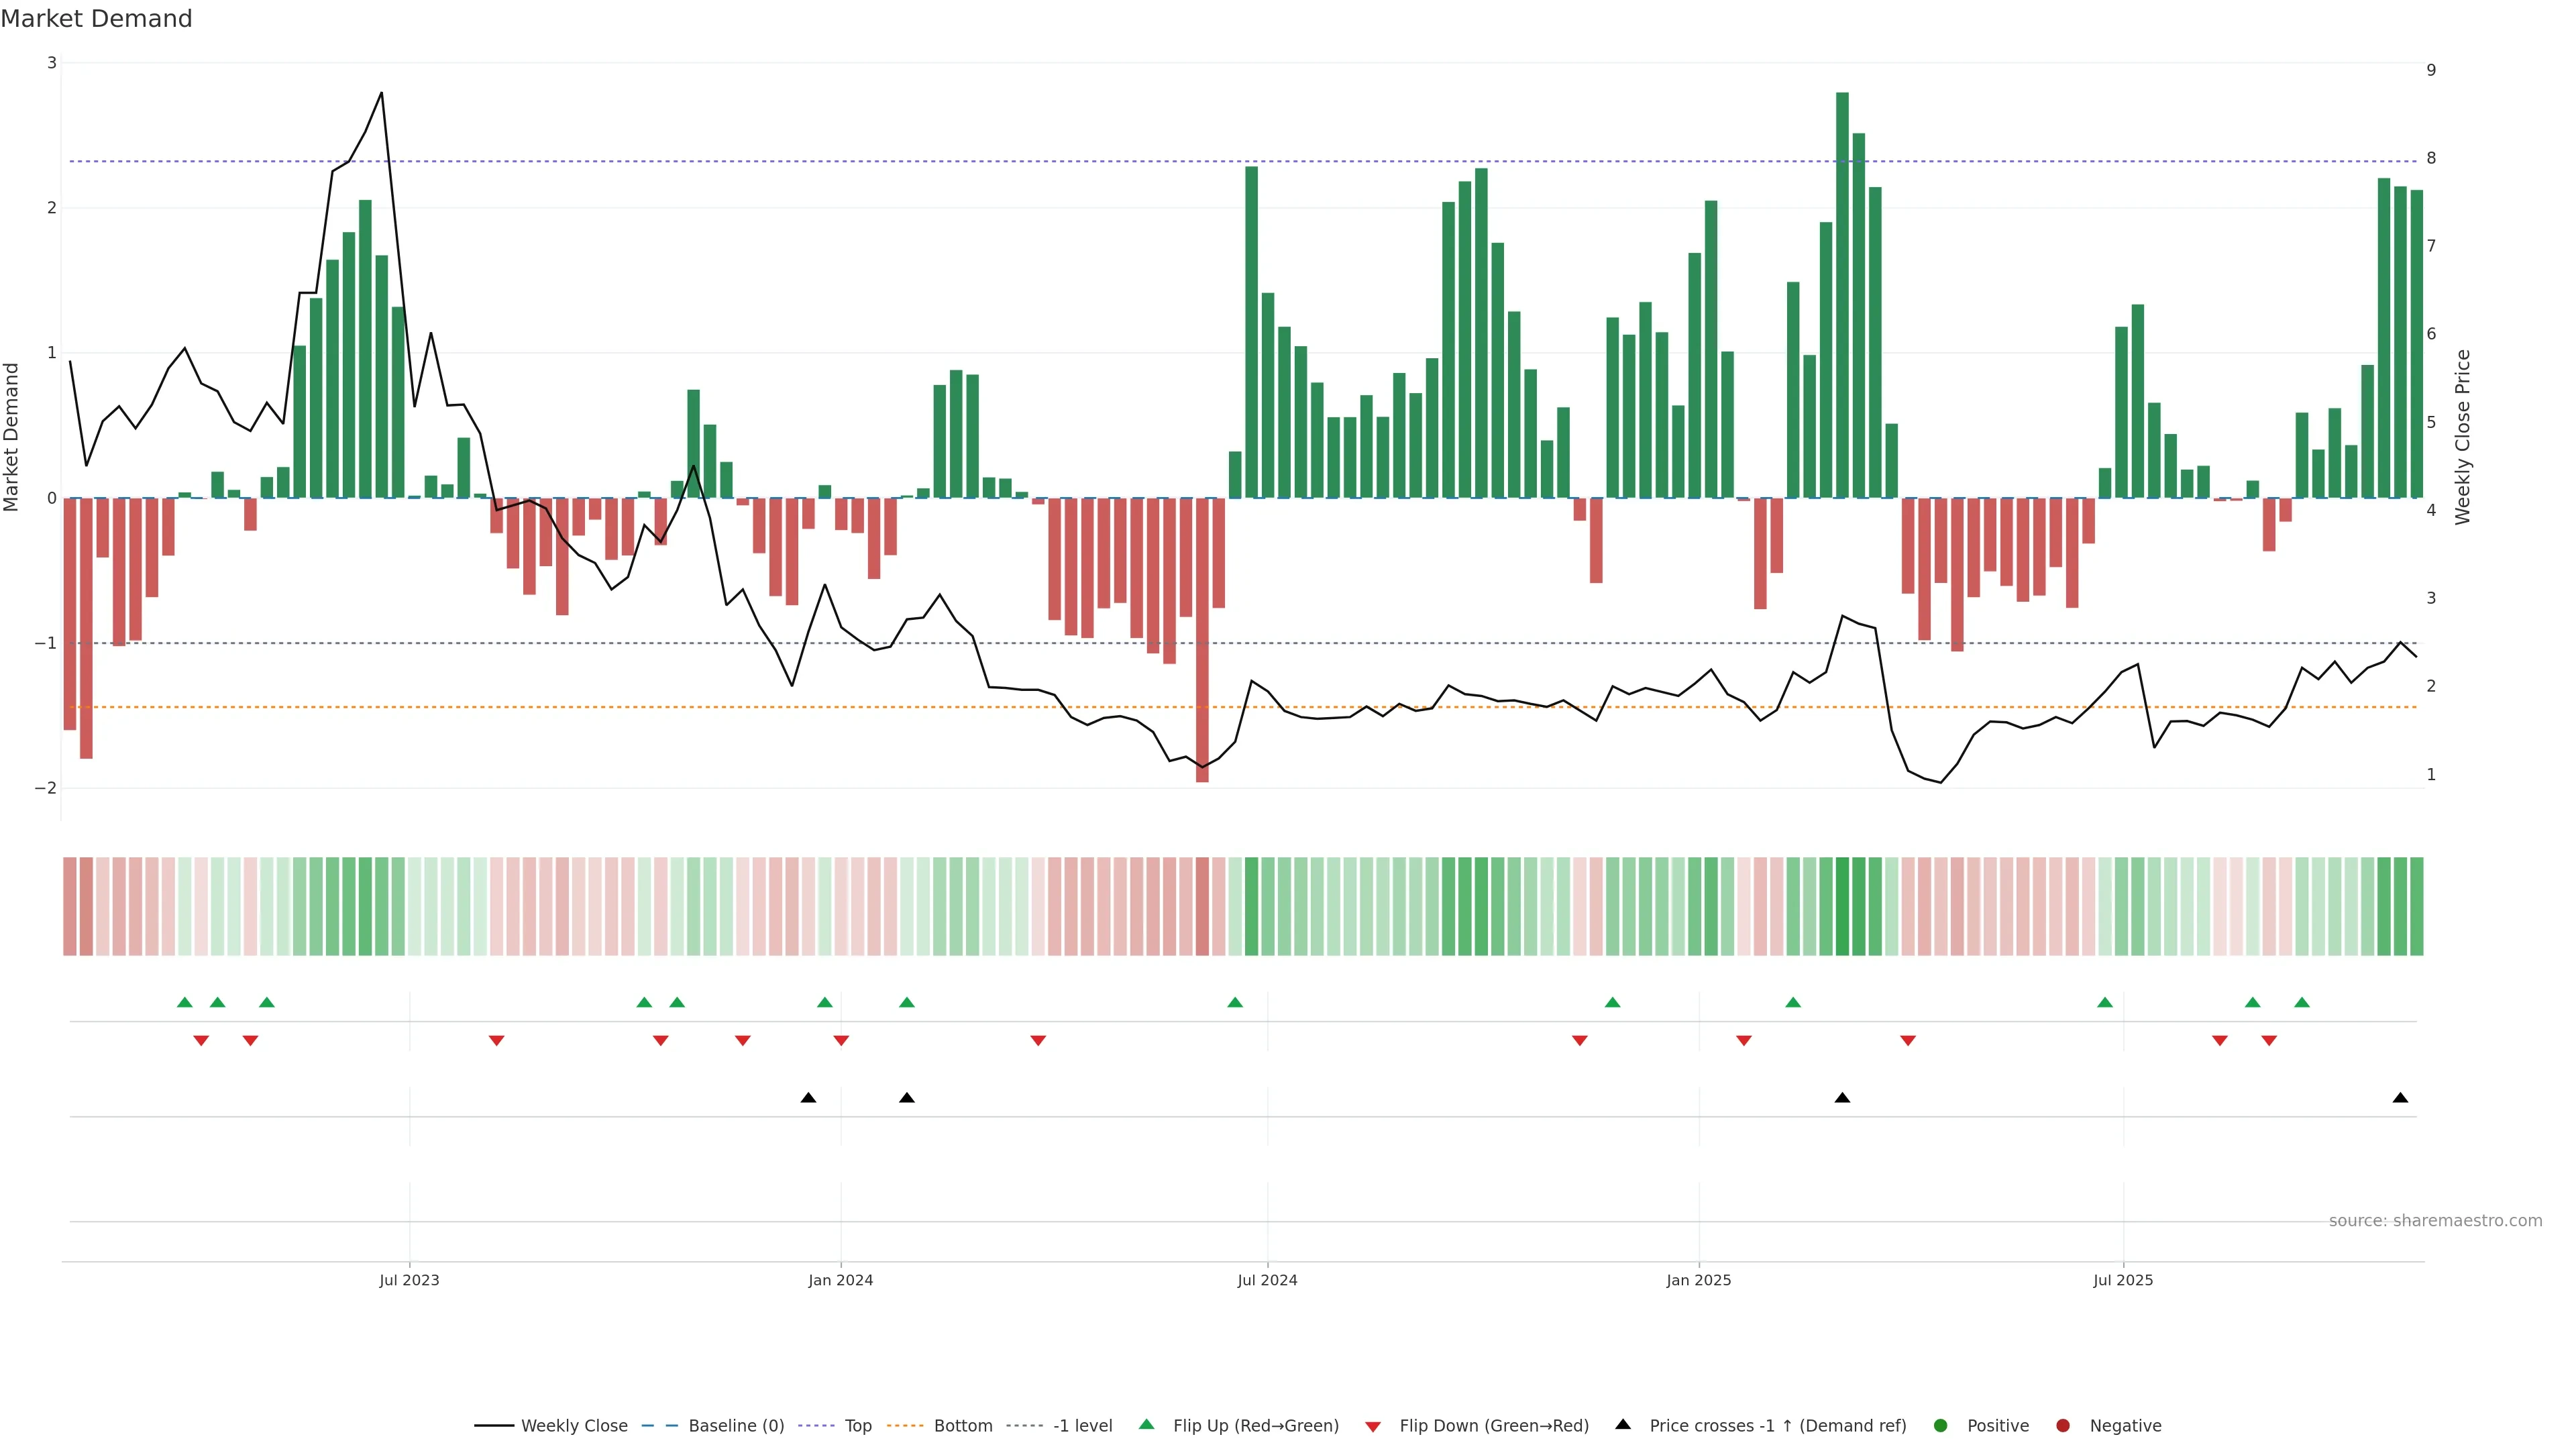Click green Flip Up triangle legend icon
The width and height of the screenshot is (2576, 1449).
[1147, 1425]
